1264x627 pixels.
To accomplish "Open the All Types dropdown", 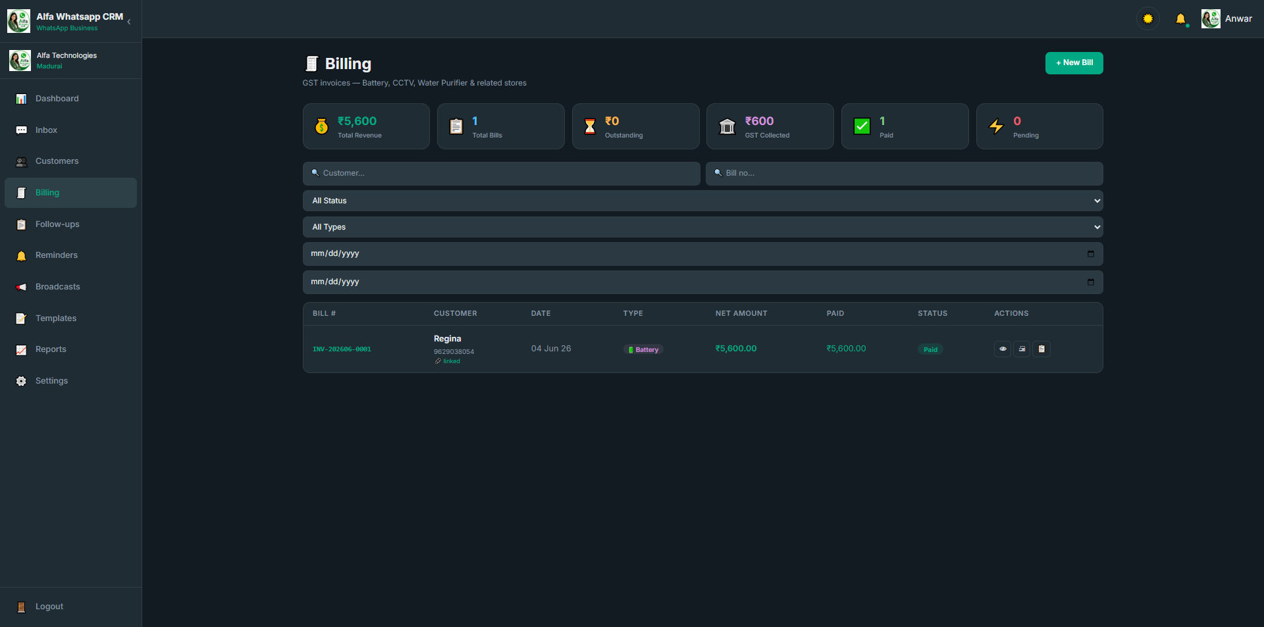I will coord(702,227).
